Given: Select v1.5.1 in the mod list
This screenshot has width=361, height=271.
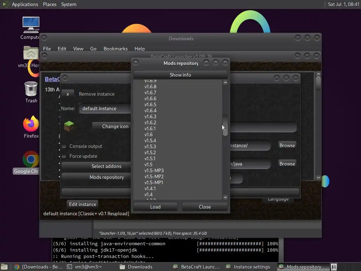Looking at the screenshot, I should (150, 158).
